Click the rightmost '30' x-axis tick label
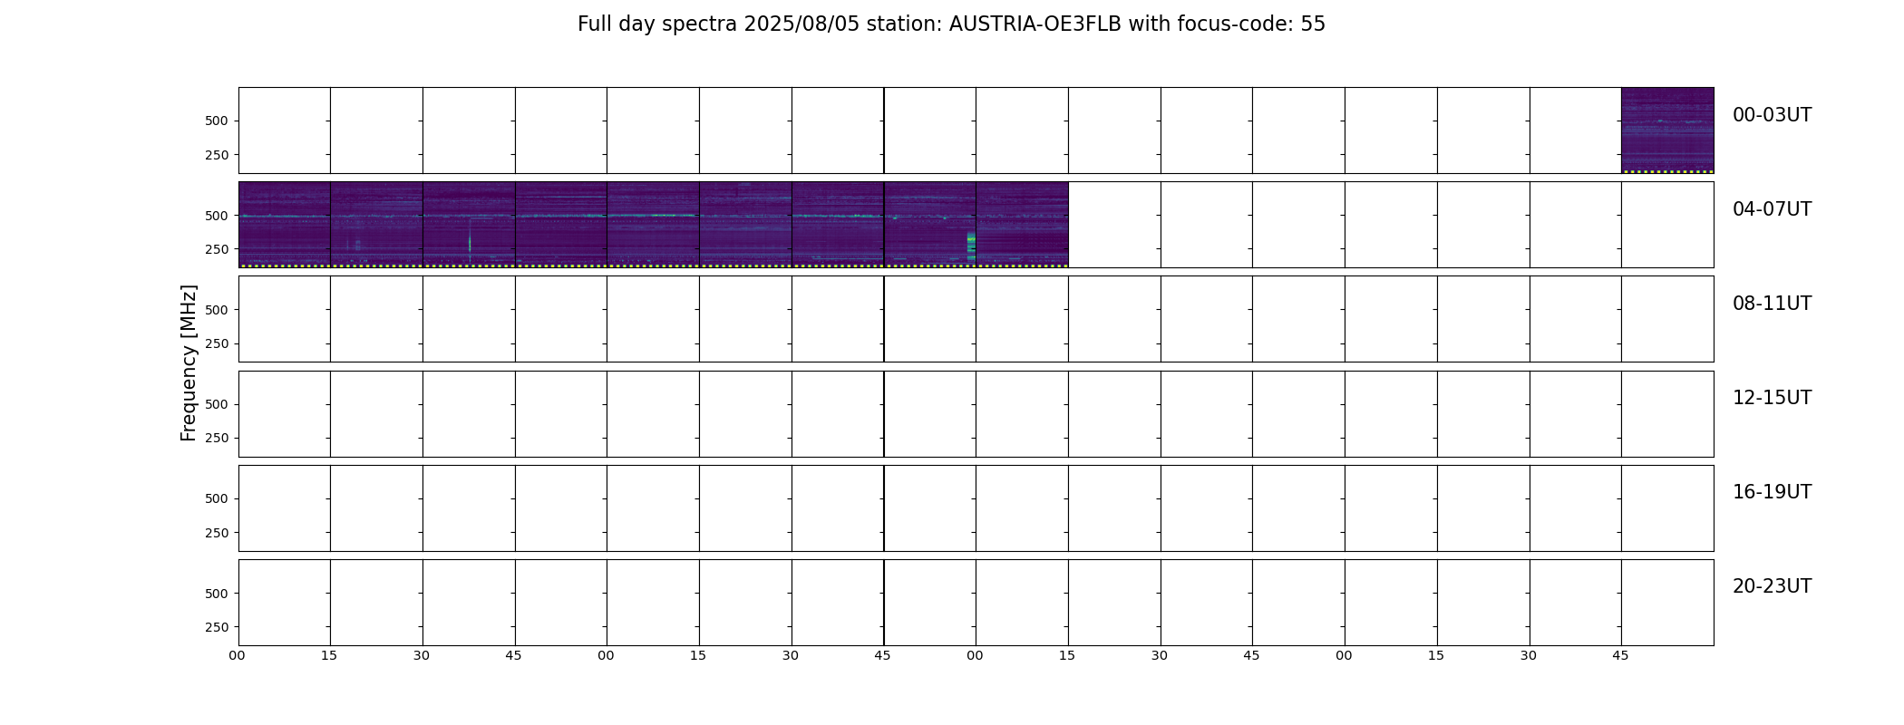The height and width of the screenshot is (725, 1904). 1529,656
